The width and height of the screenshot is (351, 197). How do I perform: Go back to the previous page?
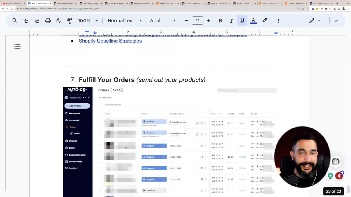click(3, 9)
